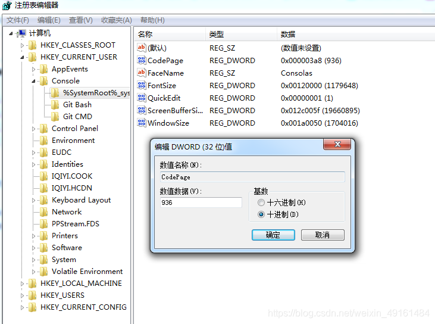Click HKEY_USERS folder icon
Screen dimensions: 435x324
[33, 295]
